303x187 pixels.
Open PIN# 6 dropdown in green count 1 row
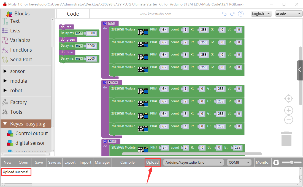164,89
